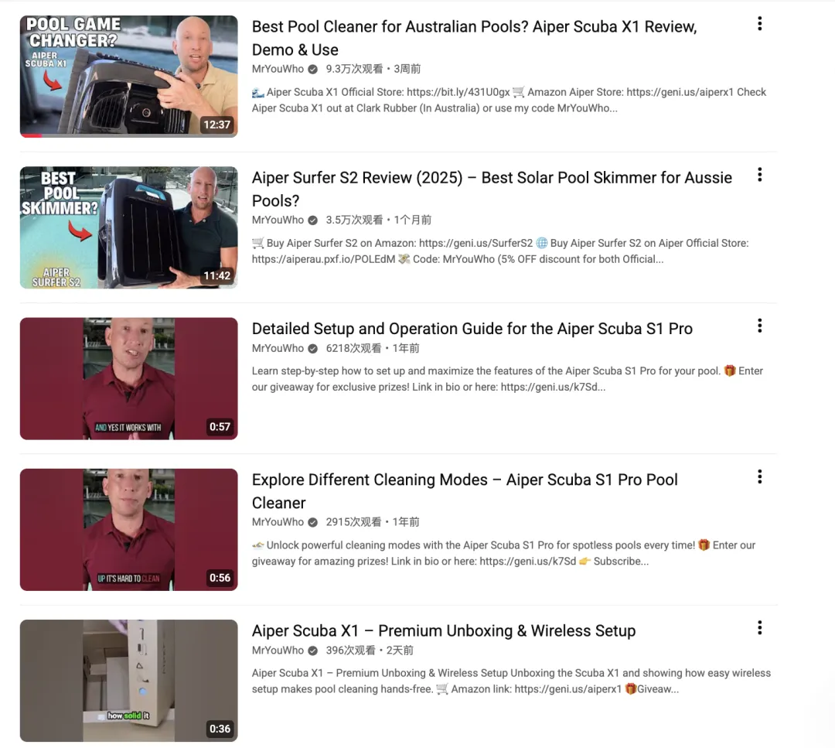Click the red progress bar on the first thumbnail
Image resolution: width=835 pixels, height=748 pixels.
click(x=32, y=136)
